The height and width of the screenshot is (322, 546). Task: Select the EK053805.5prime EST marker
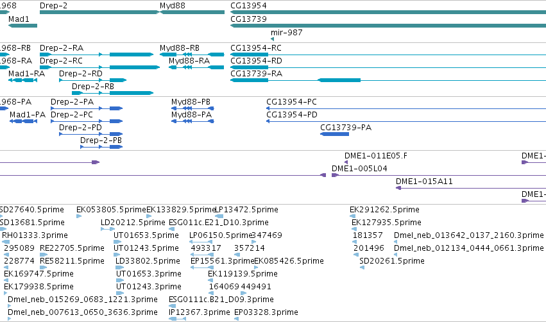tap(79, 216)
